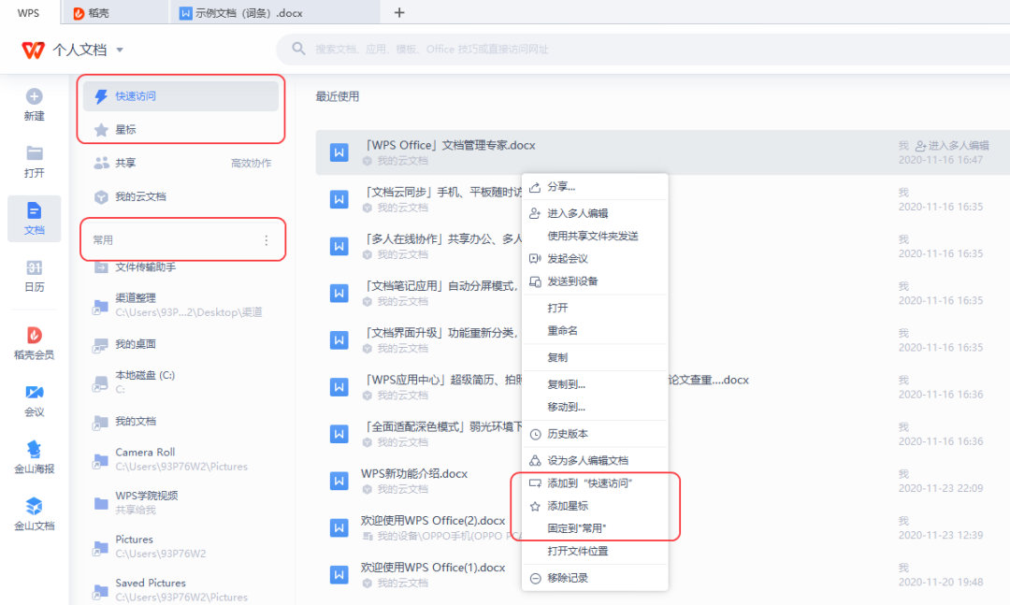Click the 渠道整理 folder icon
1010x605 pixels.
tap(100, 306)
